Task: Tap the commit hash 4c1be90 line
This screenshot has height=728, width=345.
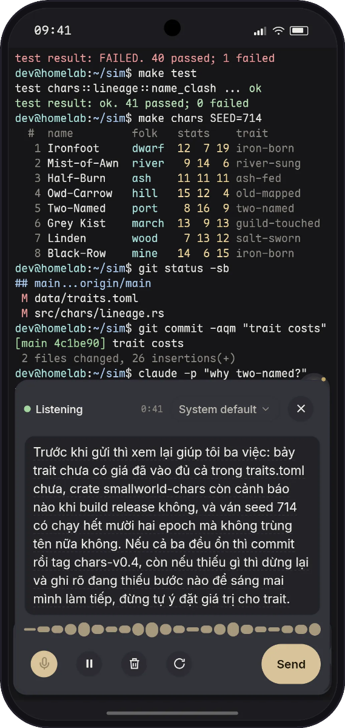Action: point(99,343)
